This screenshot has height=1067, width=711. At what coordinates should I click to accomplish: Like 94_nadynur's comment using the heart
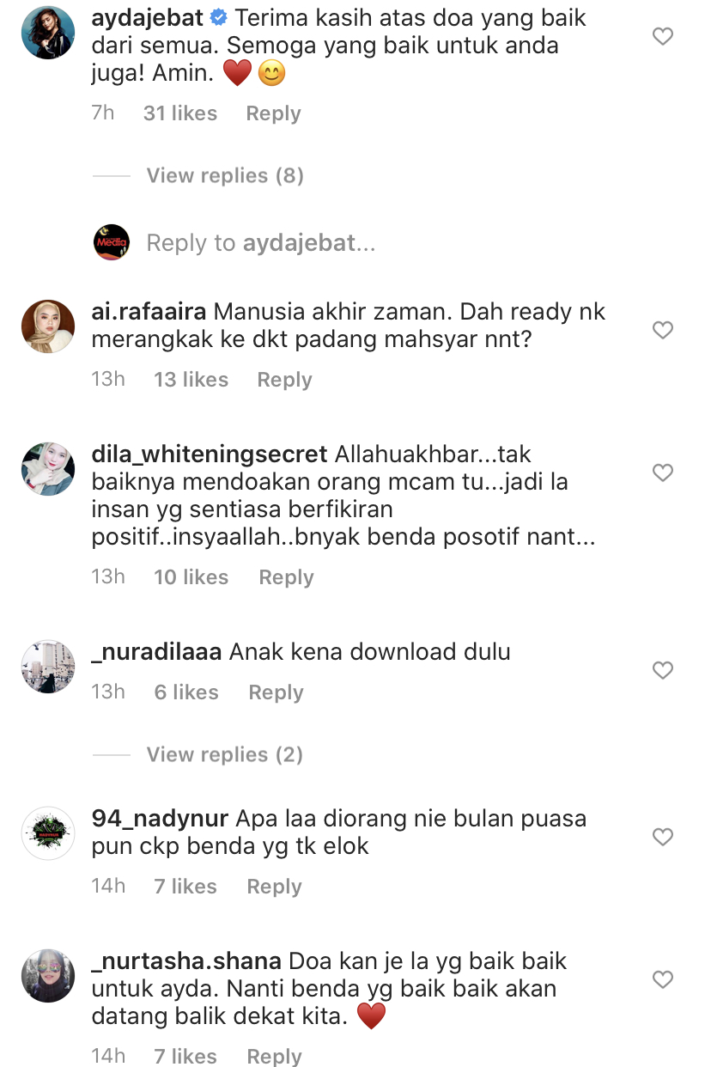[x=662, y=837]
